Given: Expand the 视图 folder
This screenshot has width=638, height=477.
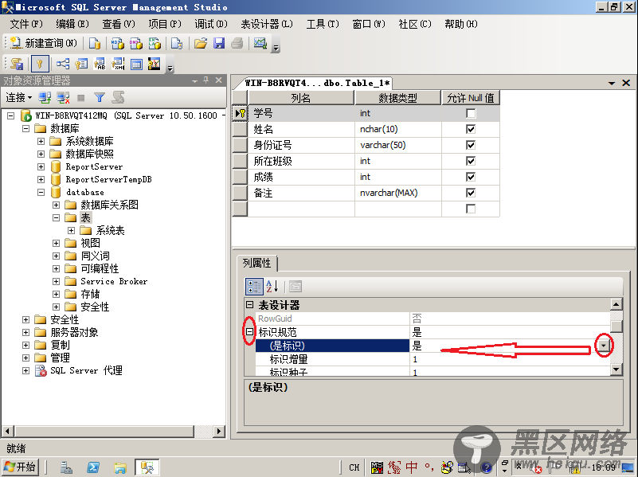Looking at the screenshot, I should [x=56, y=243].
